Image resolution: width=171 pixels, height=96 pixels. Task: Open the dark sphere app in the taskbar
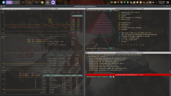37,2
